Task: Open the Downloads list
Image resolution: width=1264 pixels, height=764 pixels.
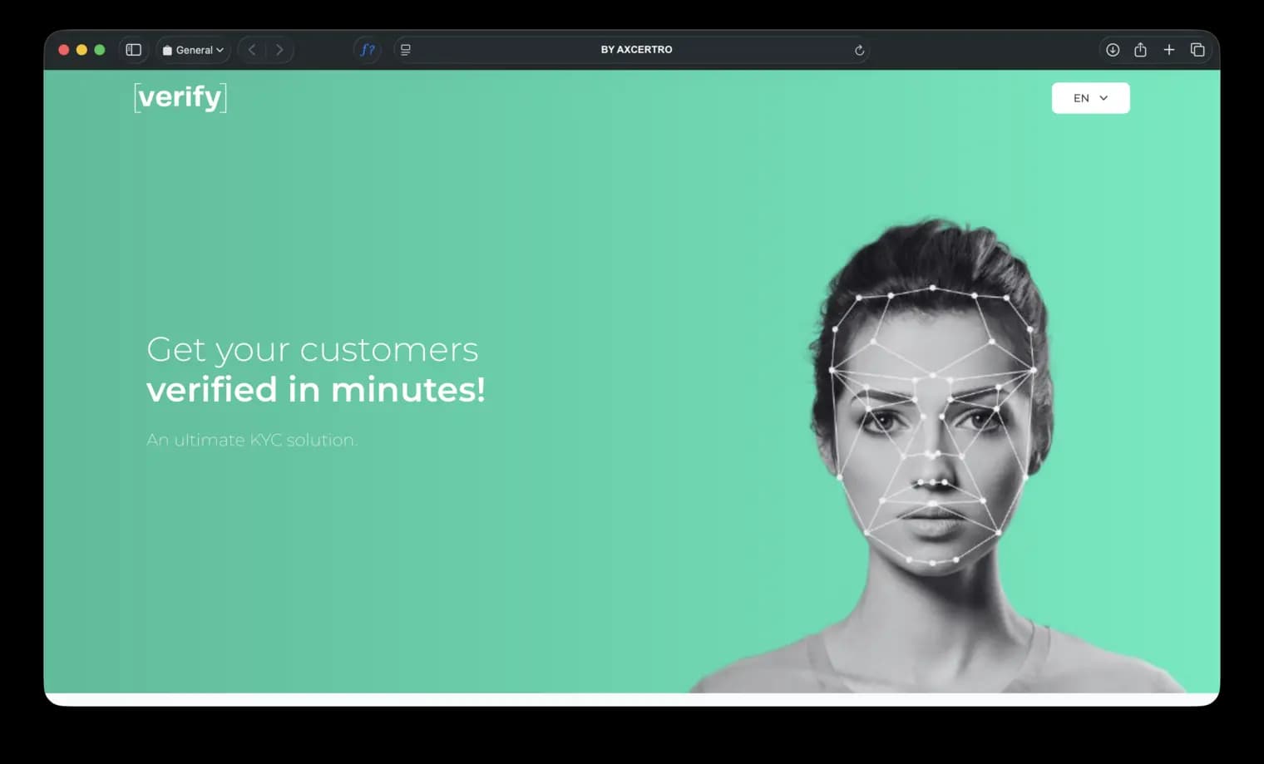Action: tap(1113, 49)
